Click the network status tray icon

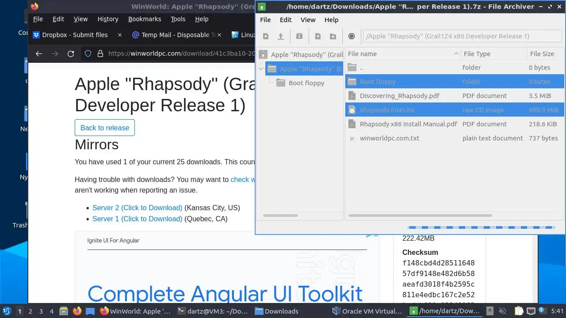click(532, 311)
